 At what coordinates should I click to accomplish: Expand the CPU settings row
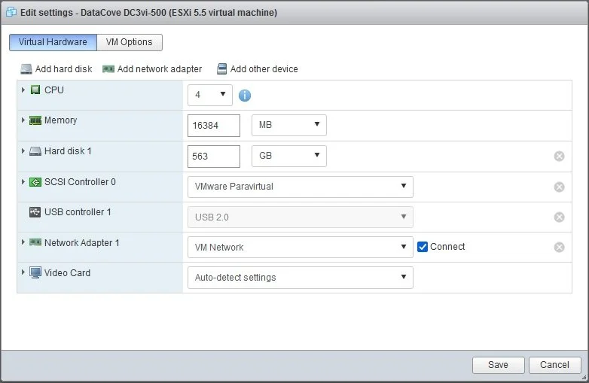point(23,90)
